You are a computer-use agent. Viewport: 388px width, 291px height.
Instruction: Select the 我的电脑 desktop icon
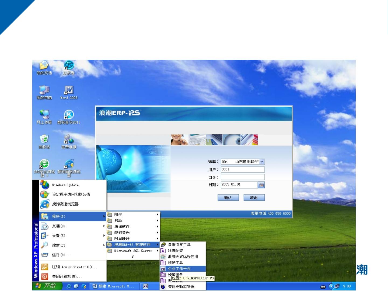point(44,92)
